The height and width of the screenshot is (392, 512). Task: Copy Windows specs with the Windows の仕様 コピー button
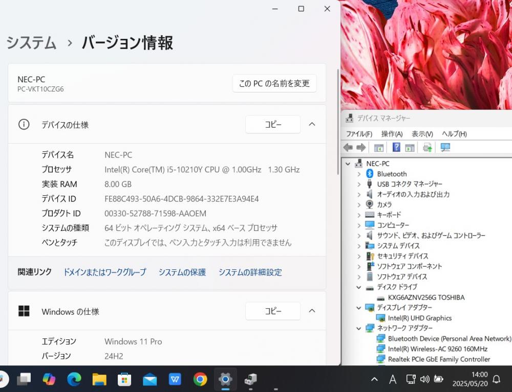pos(273,311)
